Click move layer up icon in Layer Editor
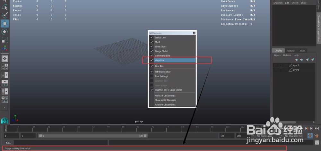The height and width of the screenshot is (151, 321). point(296,60)
